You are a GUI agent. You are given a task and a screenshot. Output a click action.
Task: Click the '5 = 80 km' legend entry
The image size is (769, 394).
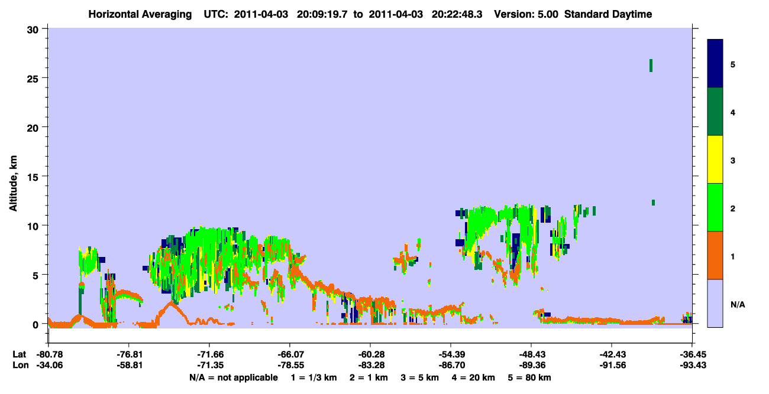pyautogui.click(x=530, y=377)
